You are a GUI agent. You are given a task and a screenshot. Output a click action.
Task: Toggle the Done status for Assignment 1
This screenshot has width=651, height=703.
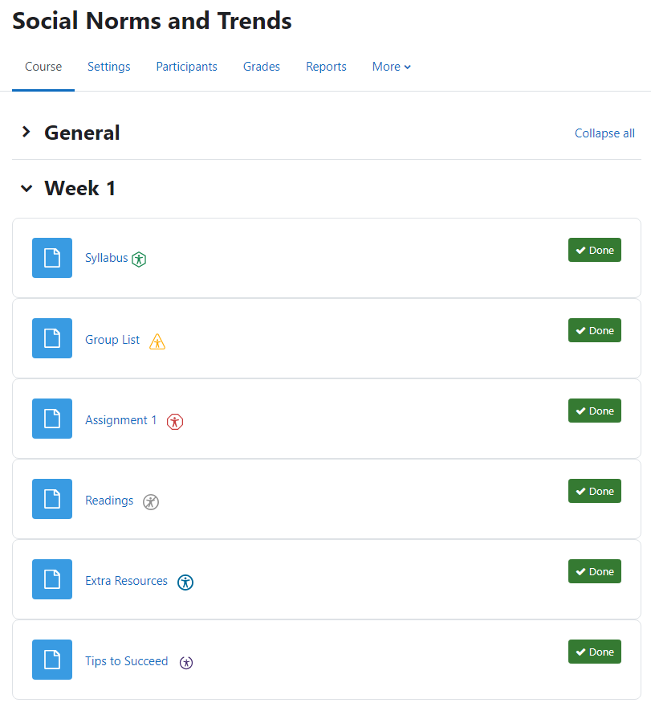pos(594,411)
